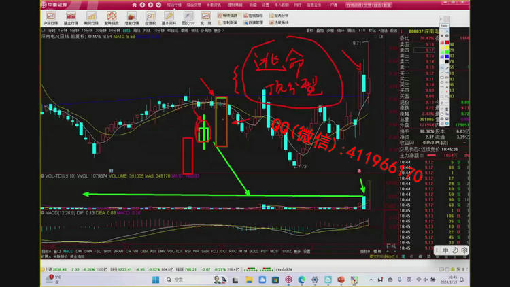This screenshot has height=287, width=510.
Task: Select the 多周期 tab
Action: (206, 30)
